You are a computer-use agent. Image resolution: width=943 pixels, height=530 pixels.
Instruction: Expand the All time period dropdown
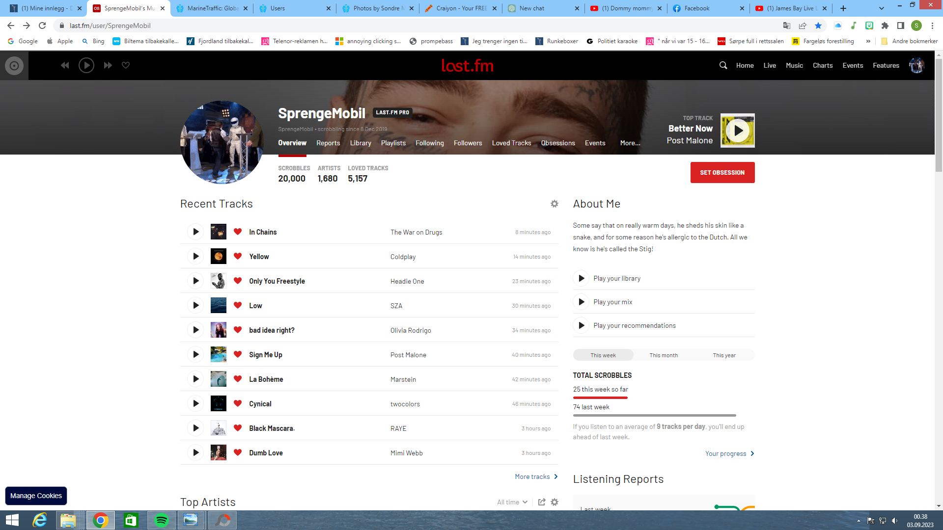point(512,502)
